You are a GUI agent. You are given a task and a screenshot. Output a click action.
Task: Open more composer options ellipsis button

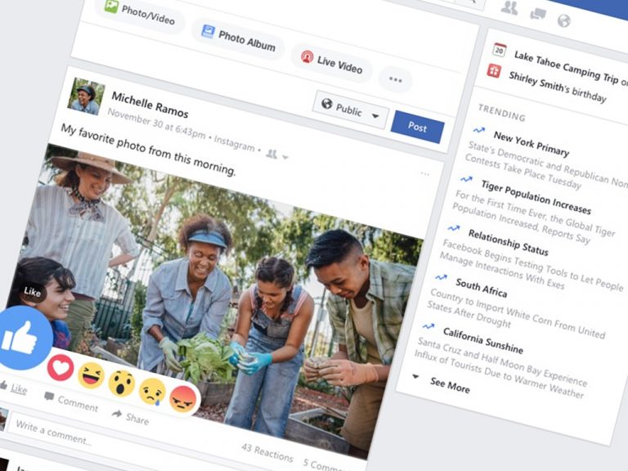395,79
